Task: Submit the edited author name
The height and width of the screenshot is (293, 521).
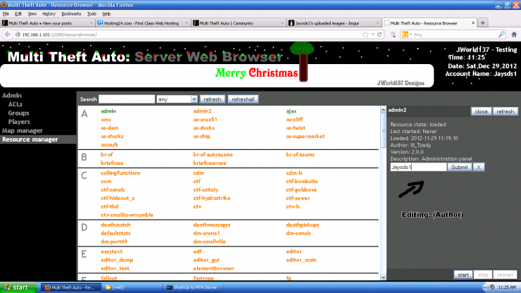Action: 460,167
